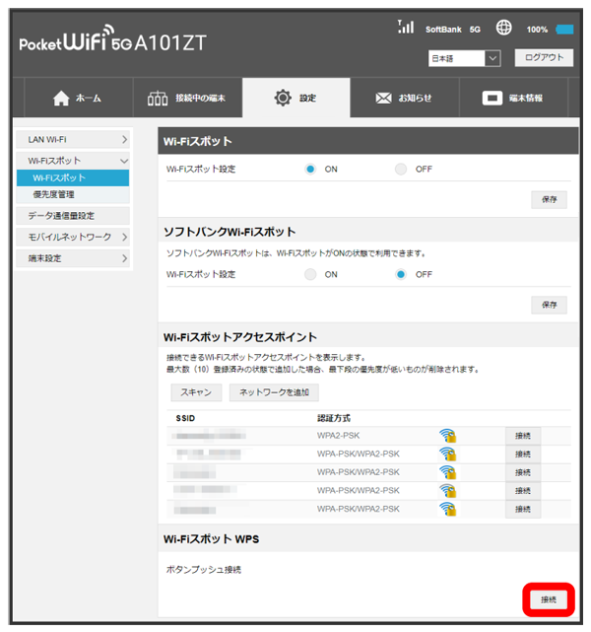Screen dimensions: 591x632
Task: Select ON for ソフトバンクWi-Fiスポット setting
Action: 310,274
